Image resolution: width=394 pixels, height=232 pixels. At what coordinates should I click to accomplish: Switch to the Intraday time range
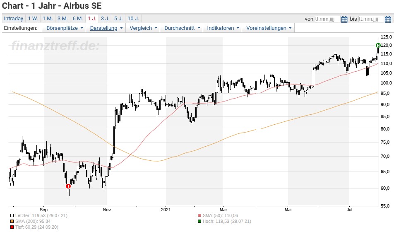click(14, 19)
